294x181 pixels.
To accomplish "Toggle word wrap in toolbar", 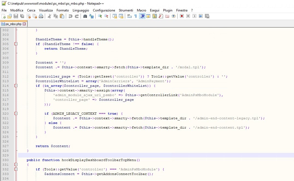I will pyautogui.click(x=129, y=16).
